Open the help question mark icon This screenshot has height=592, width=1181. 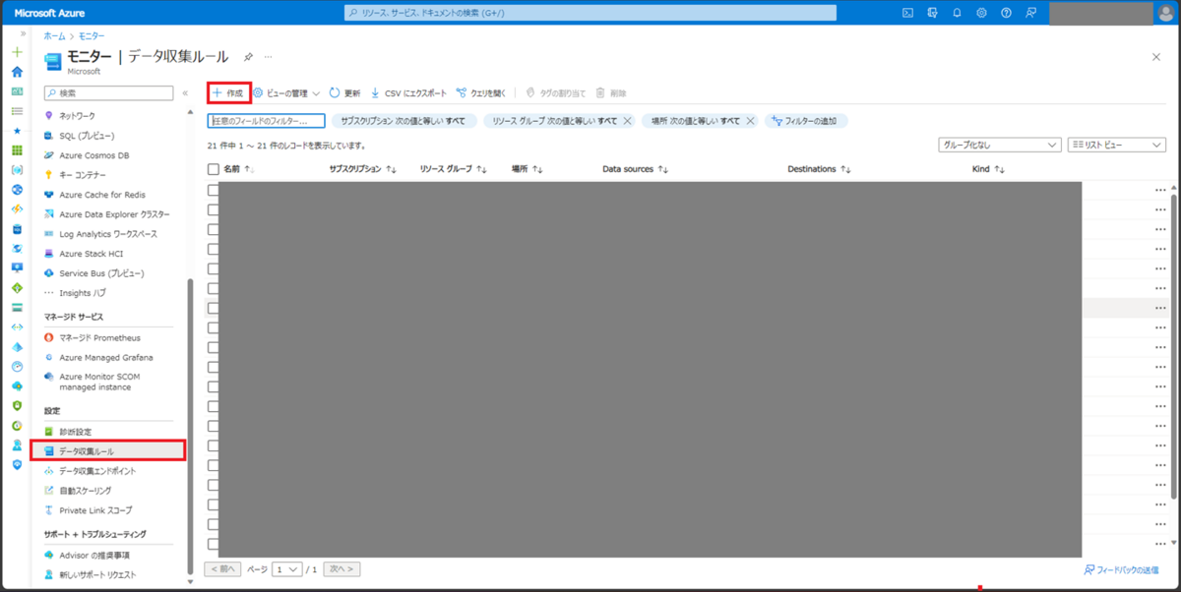click(x=1006, y=13)
